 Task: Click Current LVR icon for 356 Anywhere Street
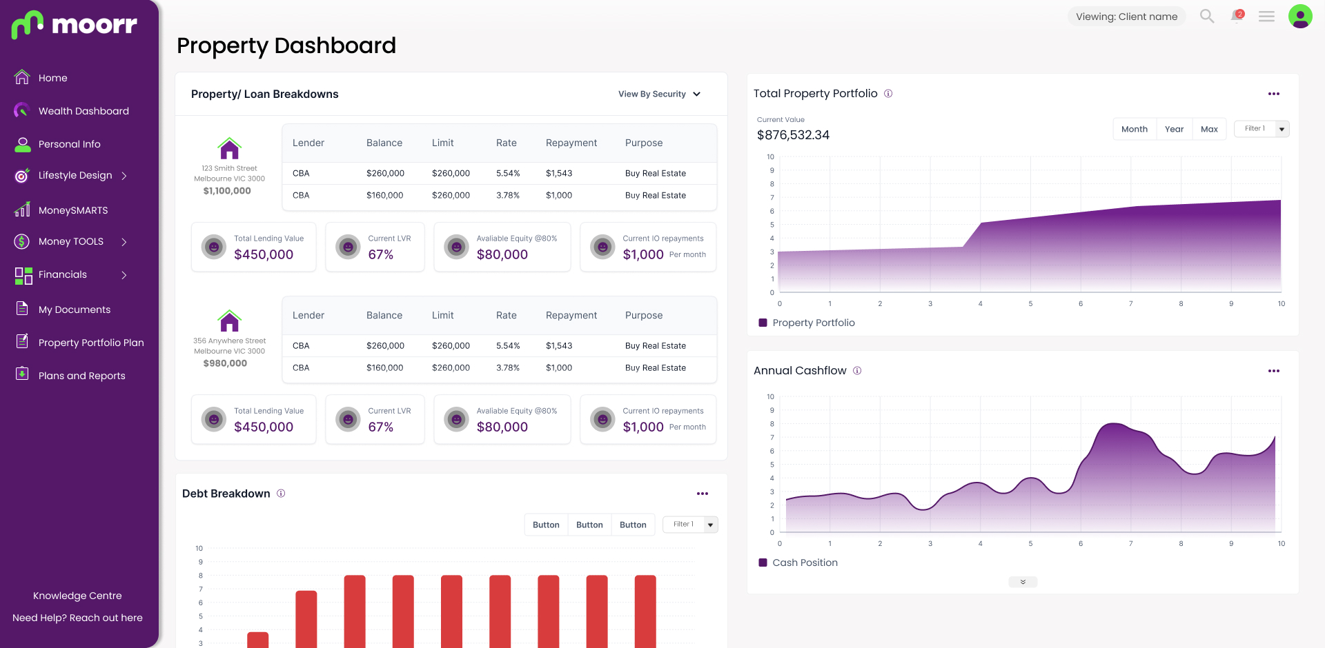[348, 419]
